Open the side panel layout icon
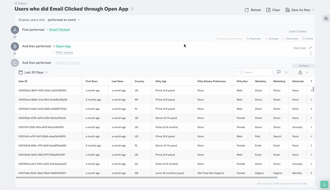Viewport: 330px width, 190px height. pos(326,19)
